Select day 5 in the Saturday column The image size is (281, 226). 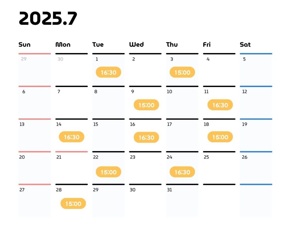(x=244, y=59)
